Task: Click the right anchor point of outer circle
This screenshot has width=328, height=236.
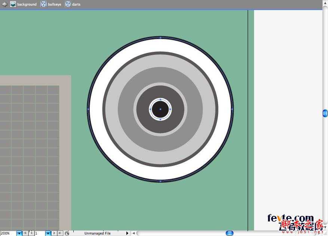Action: click(x=232, y=109)
